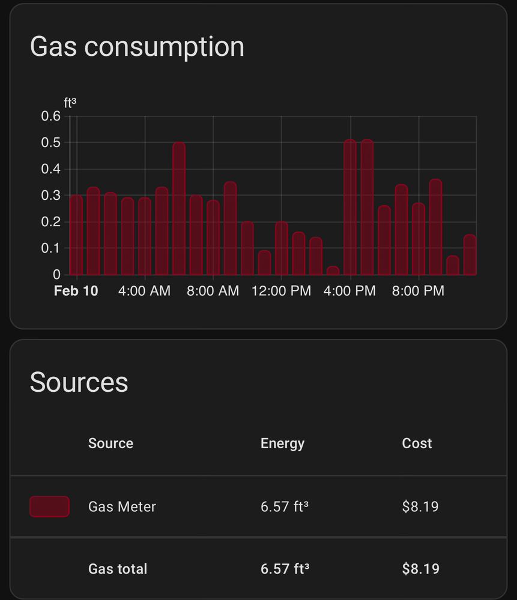
Task: Click the Gas Meter 6.57 ft³ value
Action: (x=285, y=506)
